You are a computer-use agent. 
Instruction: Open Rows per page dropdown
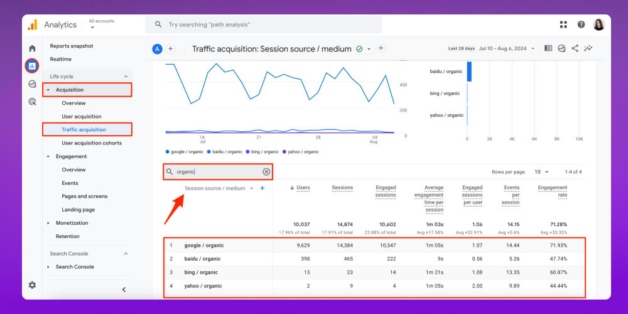(x=542, y=172)
